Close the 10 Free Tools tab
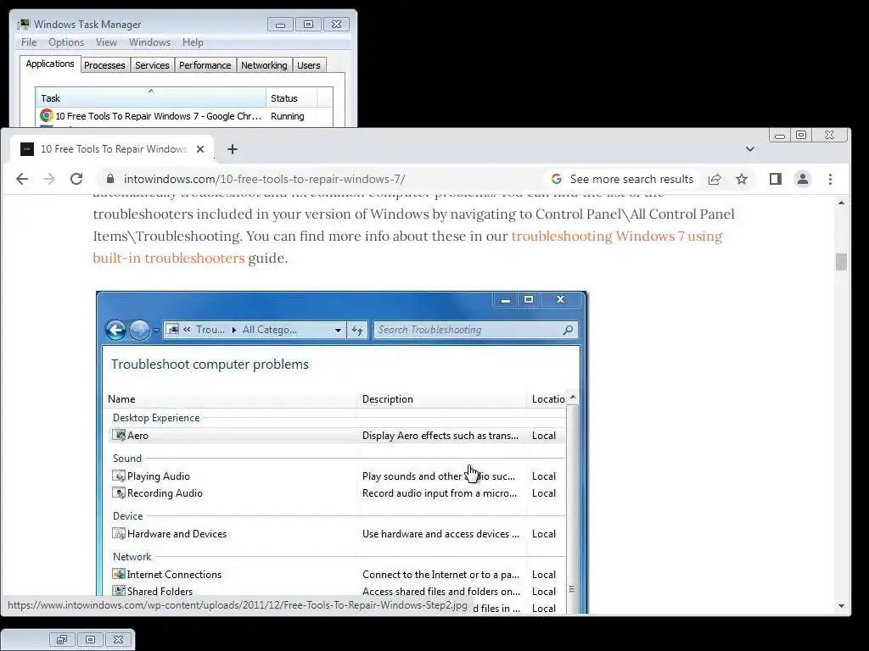This screenshot has width=869, height=651. (x=200, y=149)
